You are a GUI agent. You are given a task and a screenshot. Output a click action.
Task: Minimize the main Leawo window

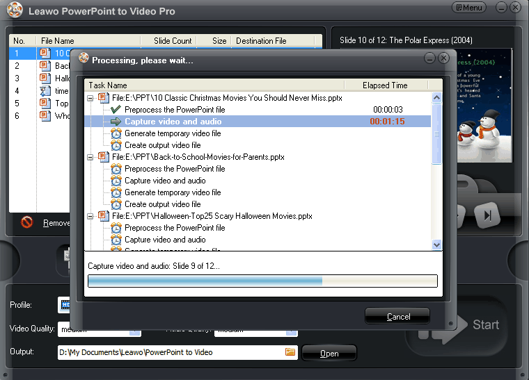click(502, 8)
